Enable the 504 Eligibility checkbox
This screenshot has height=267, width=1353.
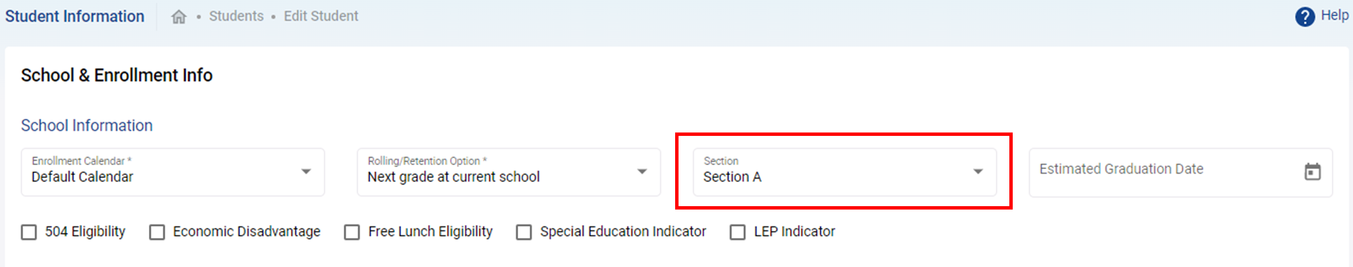coord(29,232)
